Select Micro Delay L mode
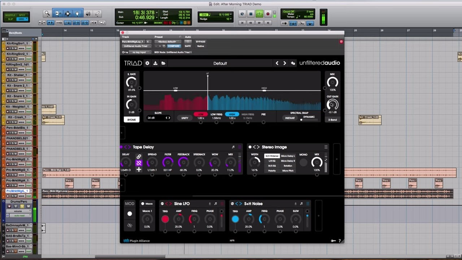Image resolution: width=462 pixels, height=260 pixels. [x=288, y=156]
